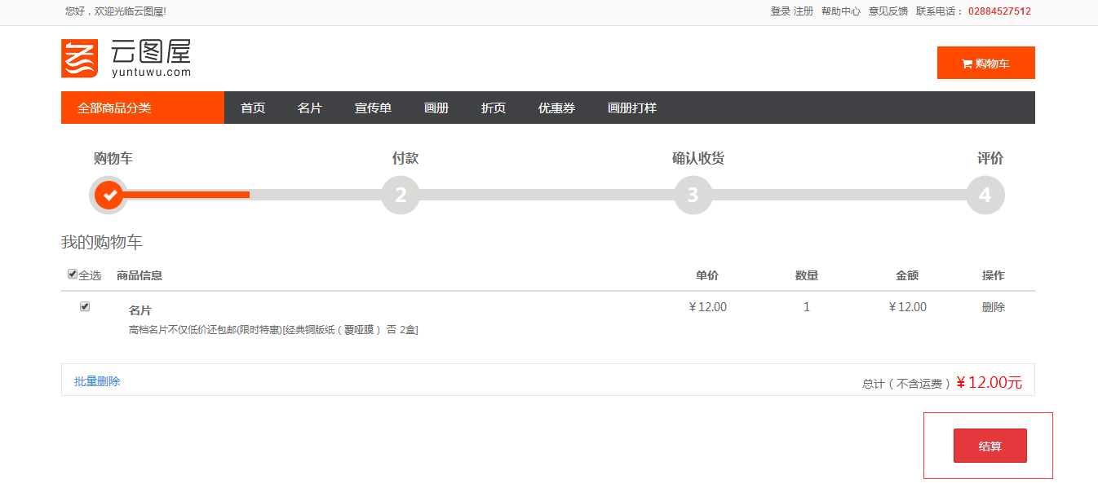Viewport: 1098px width, 488px height.
Task: Open the 登录 login link
Action: [780, 11]
